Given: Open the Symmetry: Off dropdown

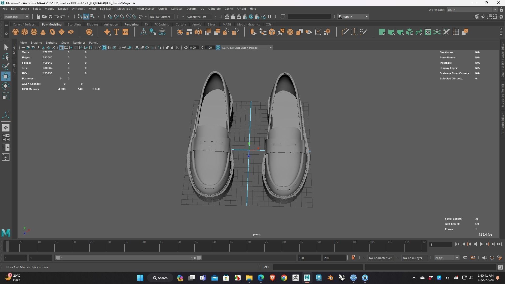Looking at the screenshot, I should 199,17.
